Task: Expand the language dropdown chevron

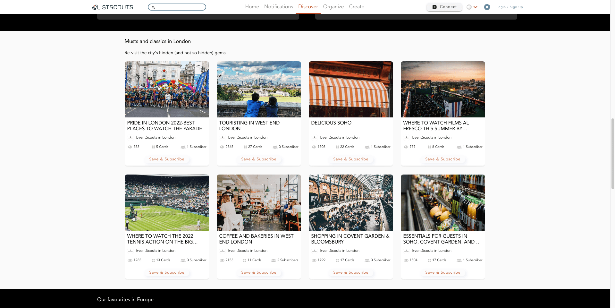Action: (476, 7)
